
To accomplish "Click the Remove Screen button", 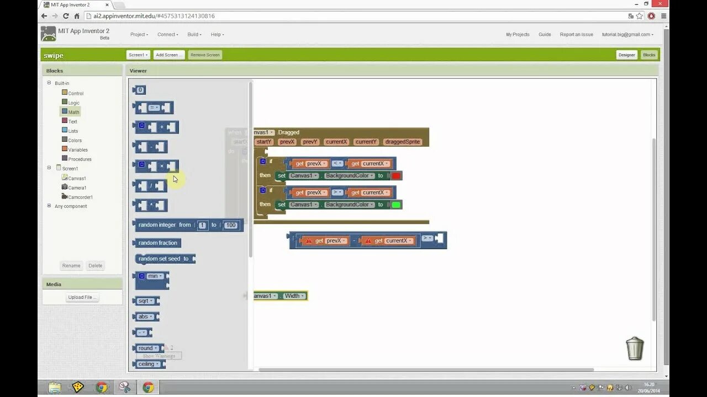I will click(x=205, y=55).
